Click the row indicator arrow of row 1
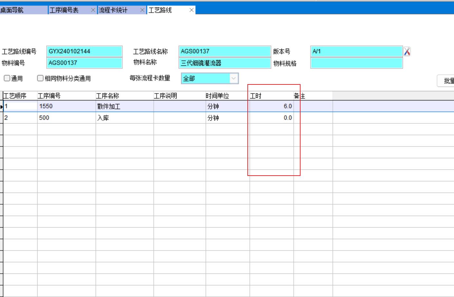Image resolution: width=454 pixels, height=297 pixels. tap(2, 107)
